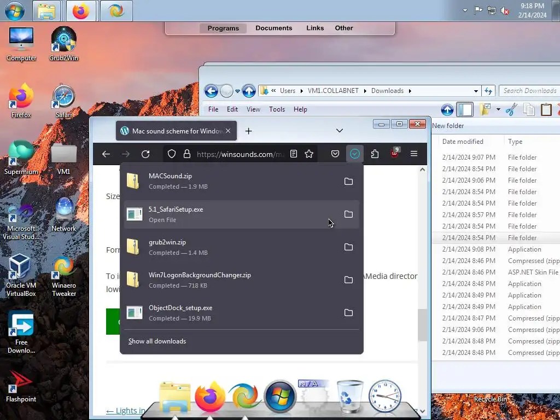This screenshot has height=420, width=560.
Task: Open the Explorer Edit menu
Action: 232,109
